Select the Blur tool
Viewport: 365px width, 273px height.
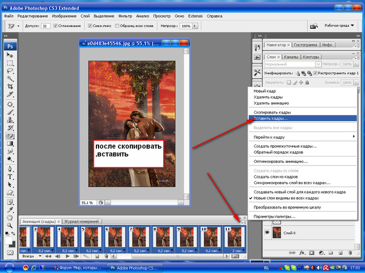click(10, 151)
